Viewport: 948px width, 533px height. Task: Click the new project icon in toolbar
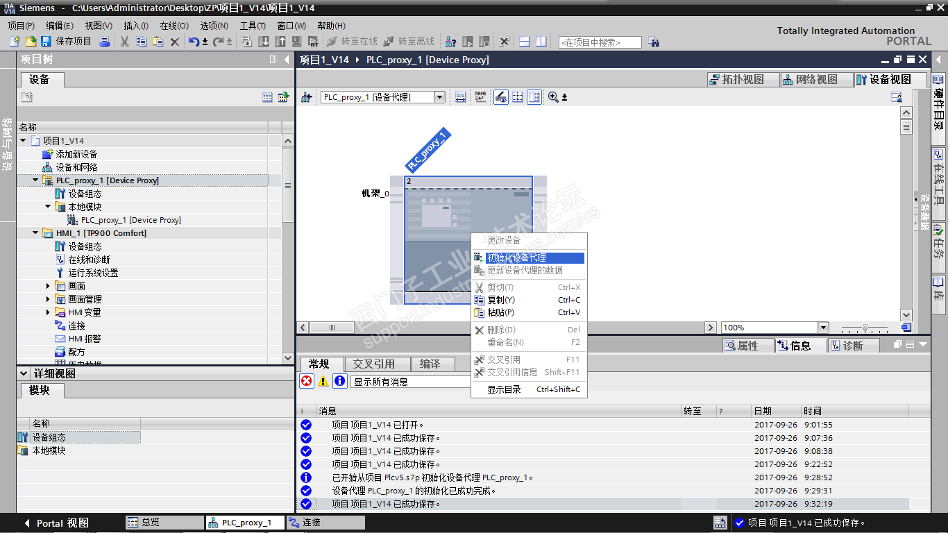15,42
